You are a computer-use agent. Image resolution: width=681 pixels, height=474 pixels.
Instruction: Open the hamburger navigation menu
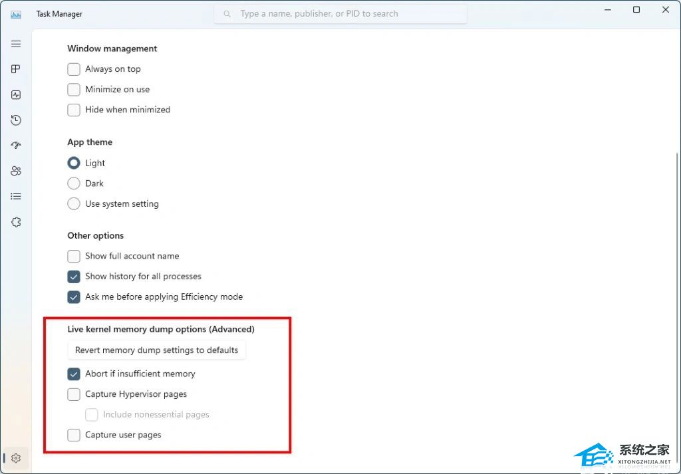coord(16,44)
